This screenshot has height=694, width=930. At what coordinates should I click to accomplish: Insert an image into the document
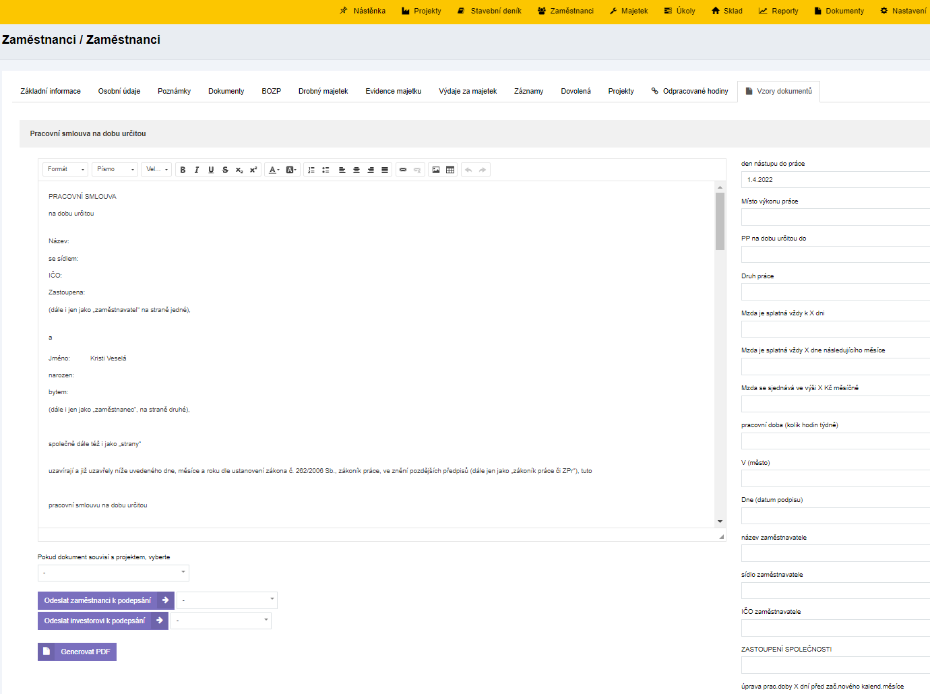coord(436,170)
